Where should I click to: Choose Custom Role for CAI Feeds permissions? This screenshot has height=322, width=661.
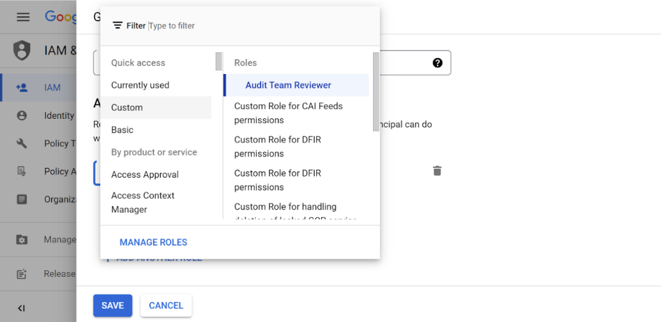click(x=289, y=113)
